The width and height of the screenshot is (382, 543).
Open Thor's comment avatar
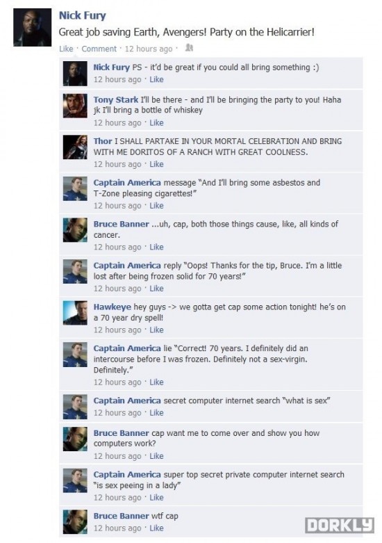(75, 147)
